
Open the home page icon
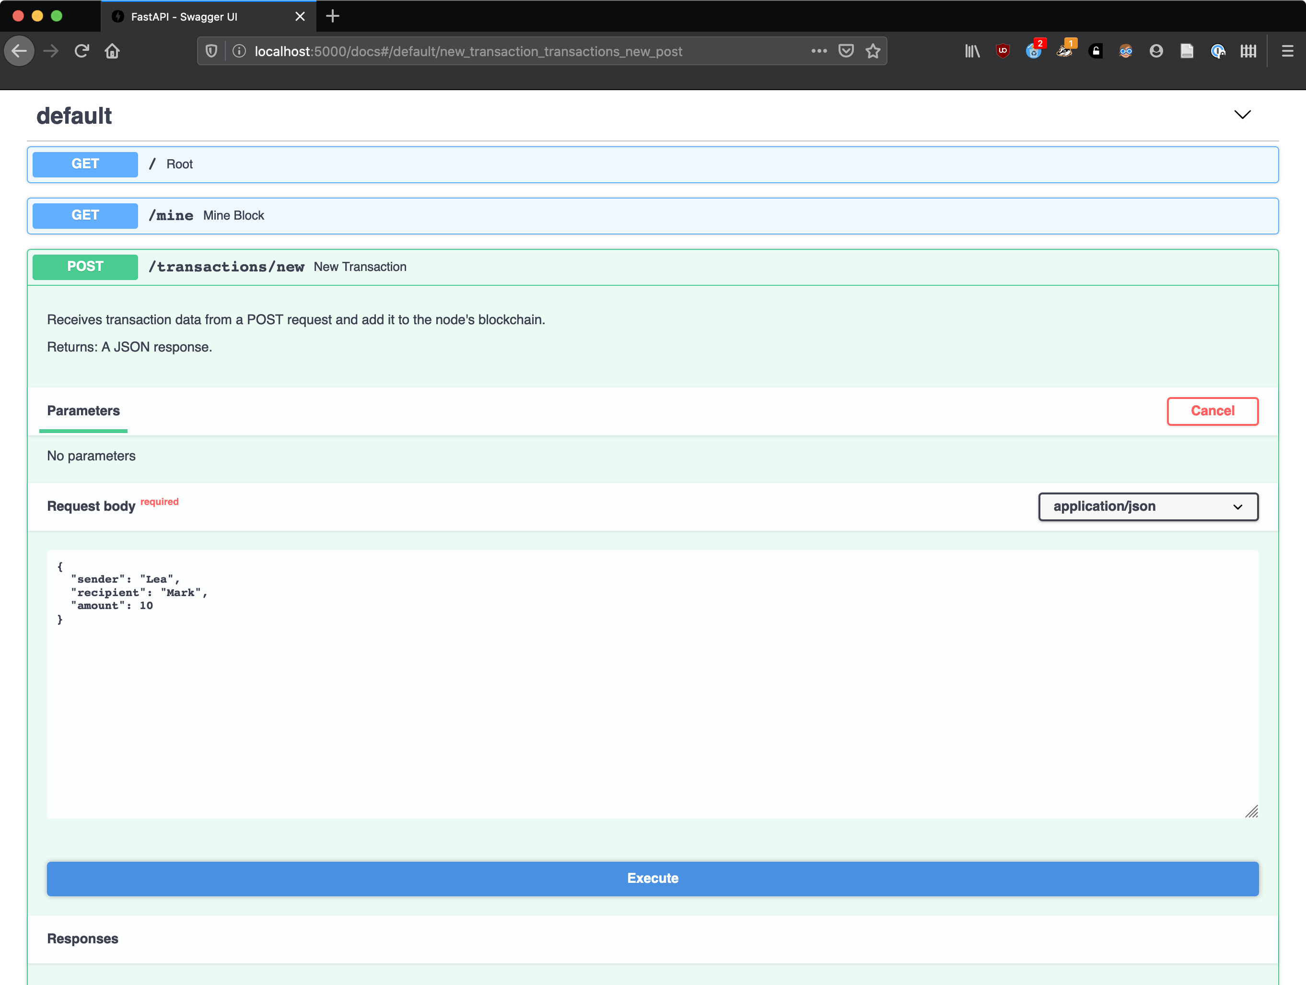coord(112,51)
